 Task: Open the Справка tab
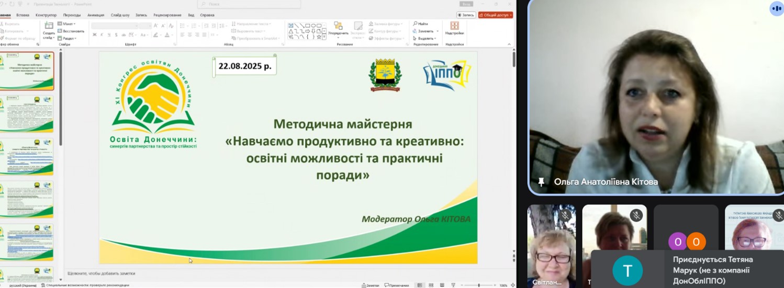[x=207, y=15]
